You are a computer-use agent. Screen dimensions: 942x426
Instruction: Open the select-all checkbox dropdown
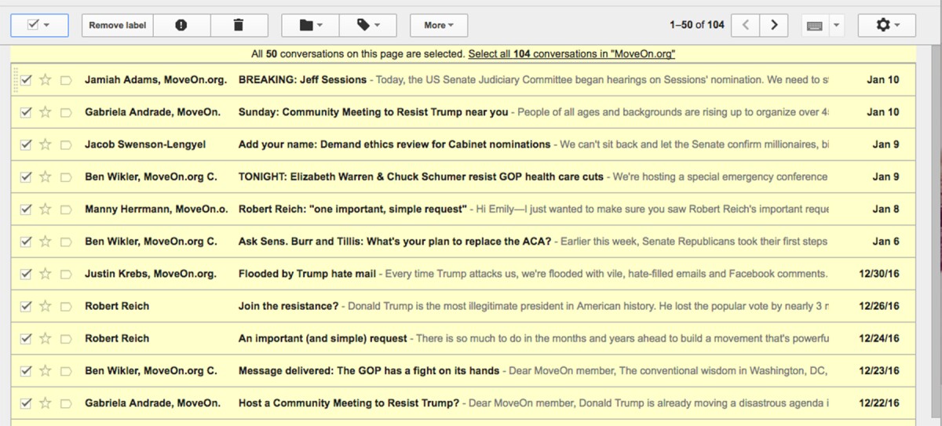coord(39,25)
